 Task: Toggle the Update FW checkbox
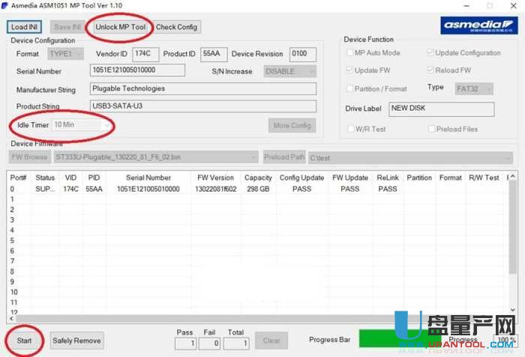(350, 70)
